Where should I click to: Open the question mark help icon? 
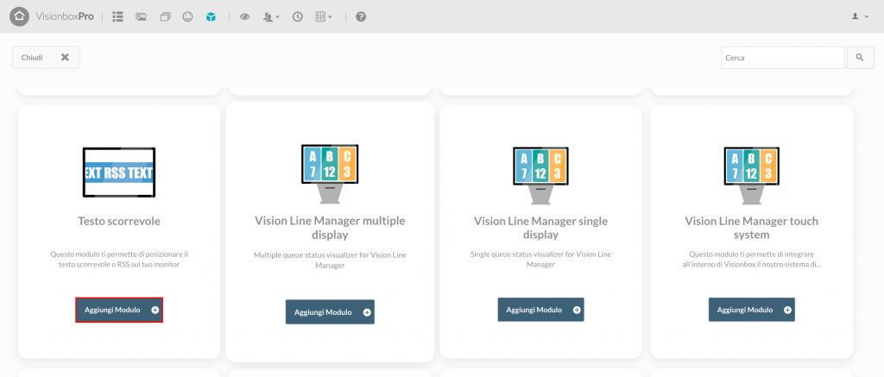(x=362, y=17)
